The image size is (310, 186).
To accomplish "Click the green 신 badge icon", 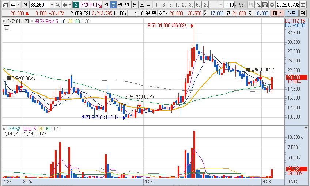I will 76,4.
